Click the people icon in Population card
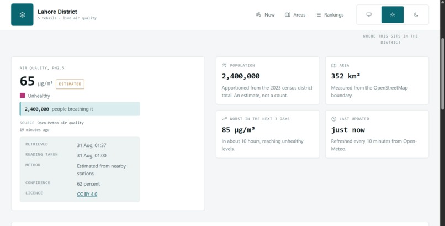Viewport: 445px width, 226px height. click(224, 65)
